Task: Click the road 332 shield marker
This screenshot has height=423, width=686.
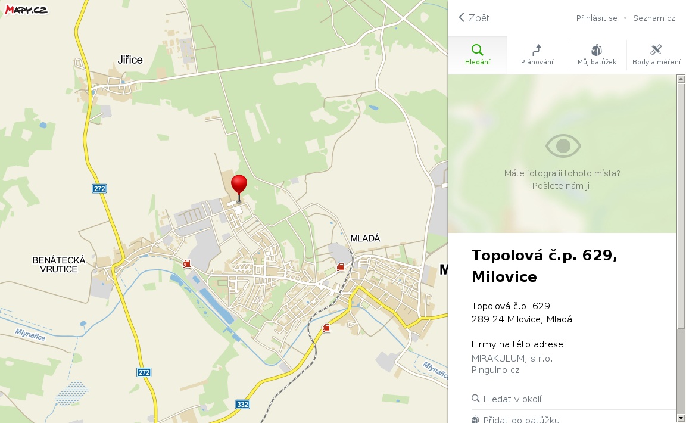Action: tap(242, 404)
